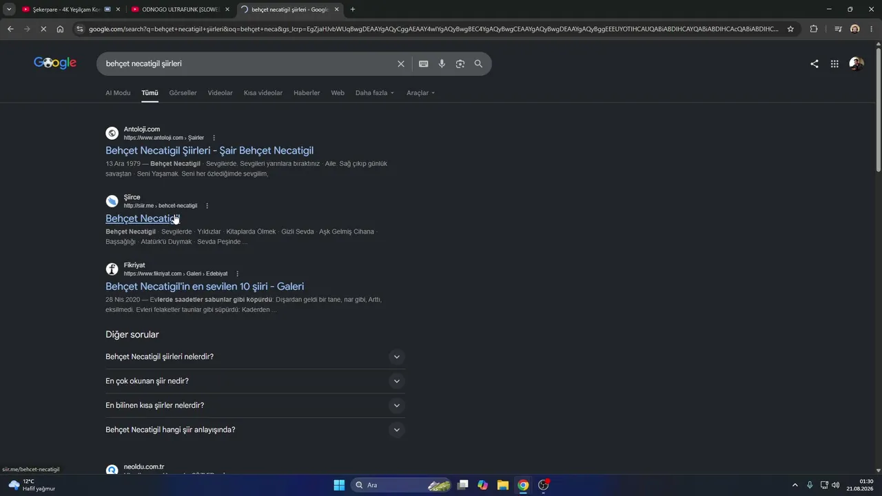Open Task View on the taskbar
Viewport: 882px width, 496px height.
[x=463, y=485]
